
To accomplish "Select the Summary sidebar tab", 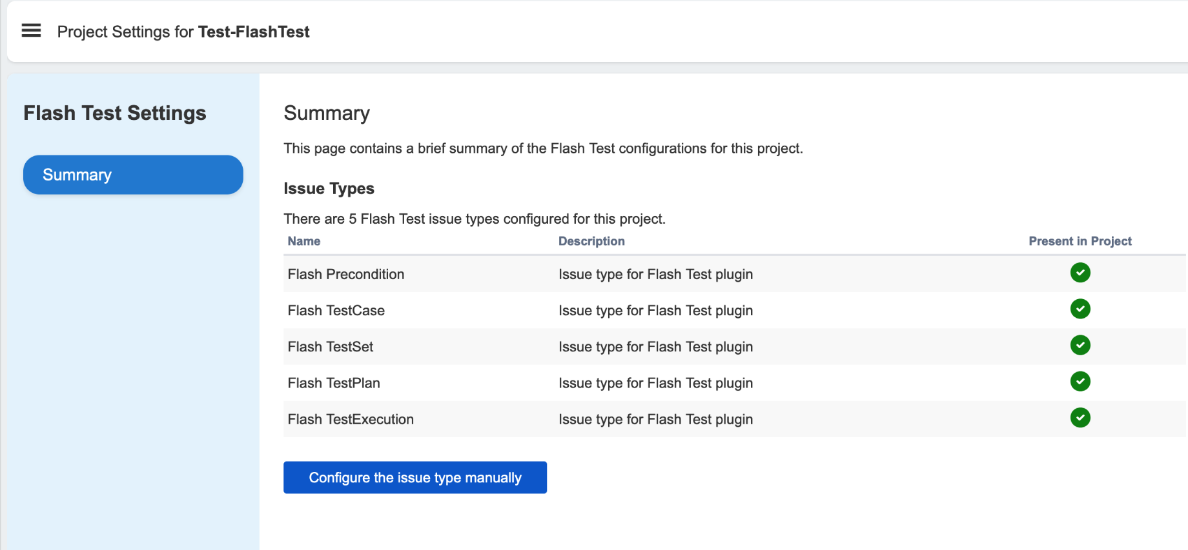I will point(133,175).
